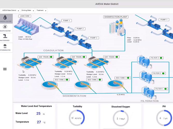The width and height of the screenshot is (173, 129).
Task: Click the DISINFECTION PLANT label
Action: (x=116, y=17)
